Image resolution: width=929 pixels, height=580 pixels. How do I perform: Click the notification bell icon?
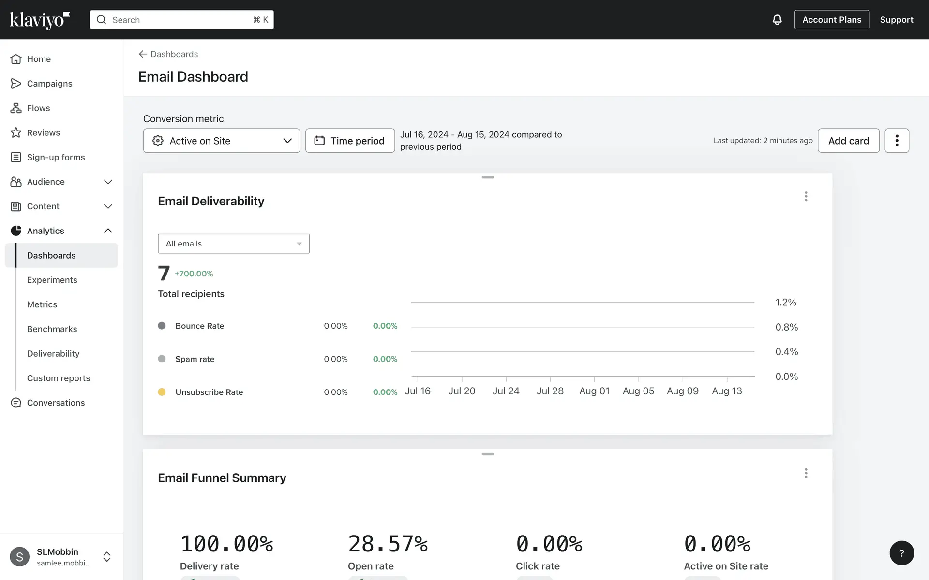coord(777,20)
